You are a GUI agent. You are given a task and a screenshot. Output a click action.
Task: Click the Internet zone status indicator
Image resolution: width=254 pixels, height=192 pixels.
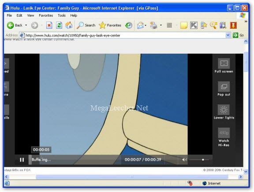coord(212,183)
